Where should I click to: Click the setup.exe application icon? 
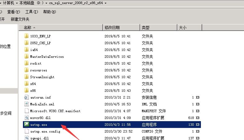point(26,125)
